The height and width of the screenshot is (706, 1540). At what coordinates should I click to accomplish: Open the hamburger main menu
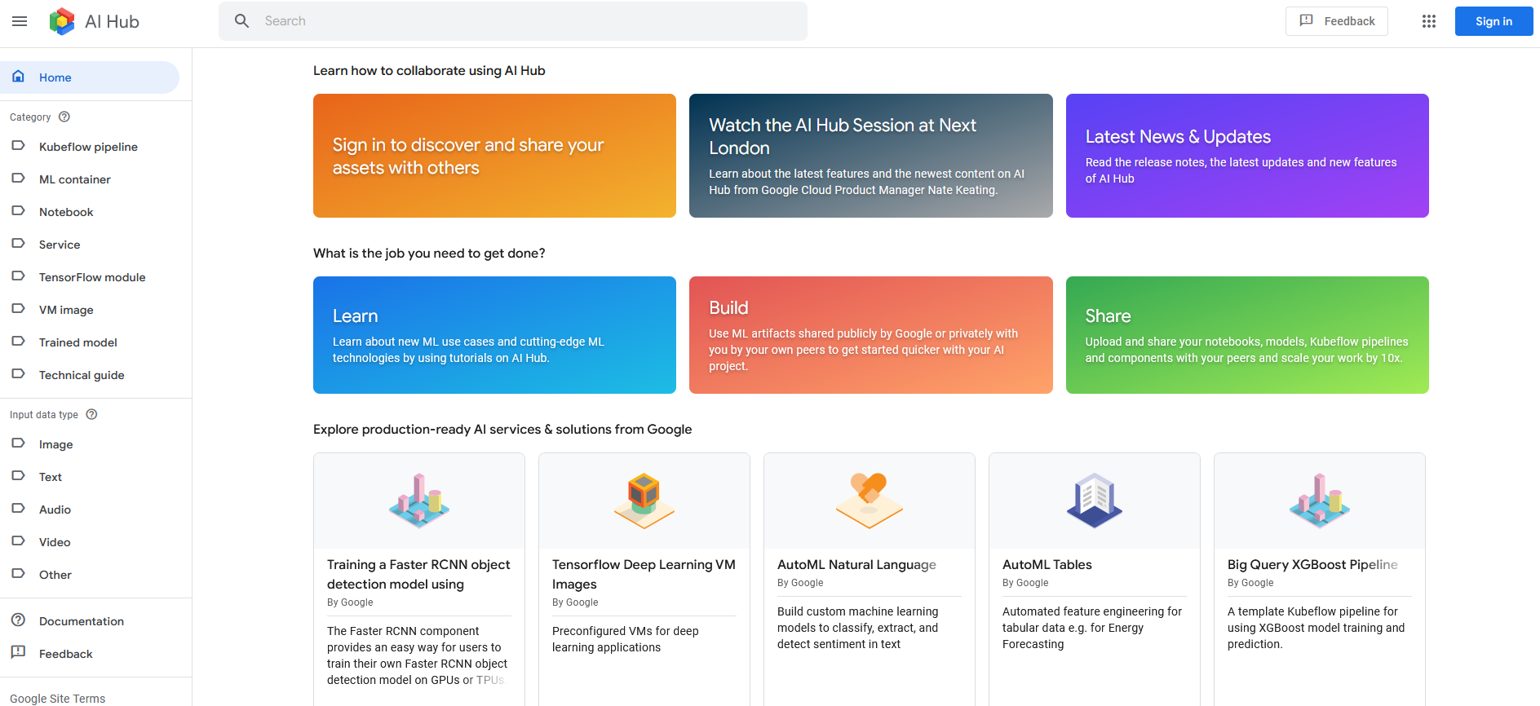[x=20, y=21]
